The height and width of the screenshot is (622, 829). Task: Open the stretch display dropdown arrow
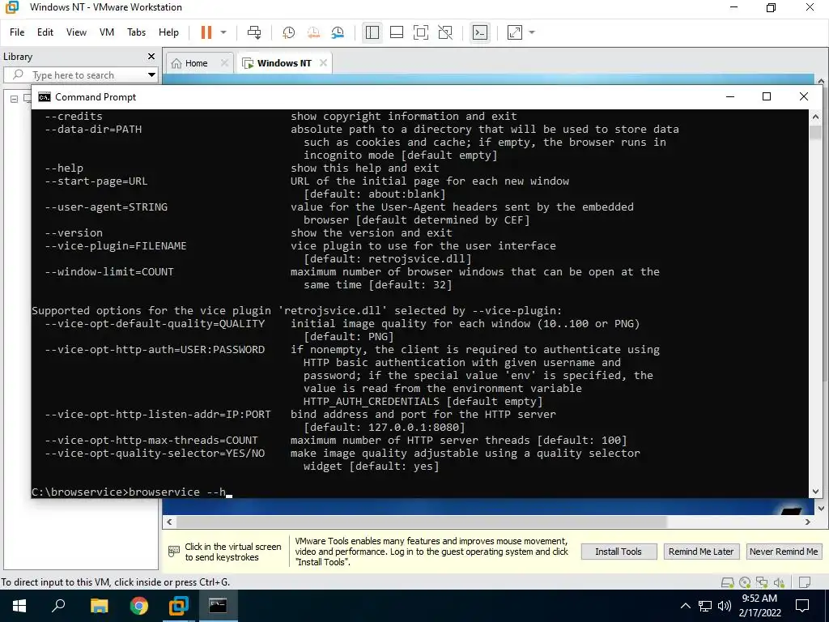point(532,32)
